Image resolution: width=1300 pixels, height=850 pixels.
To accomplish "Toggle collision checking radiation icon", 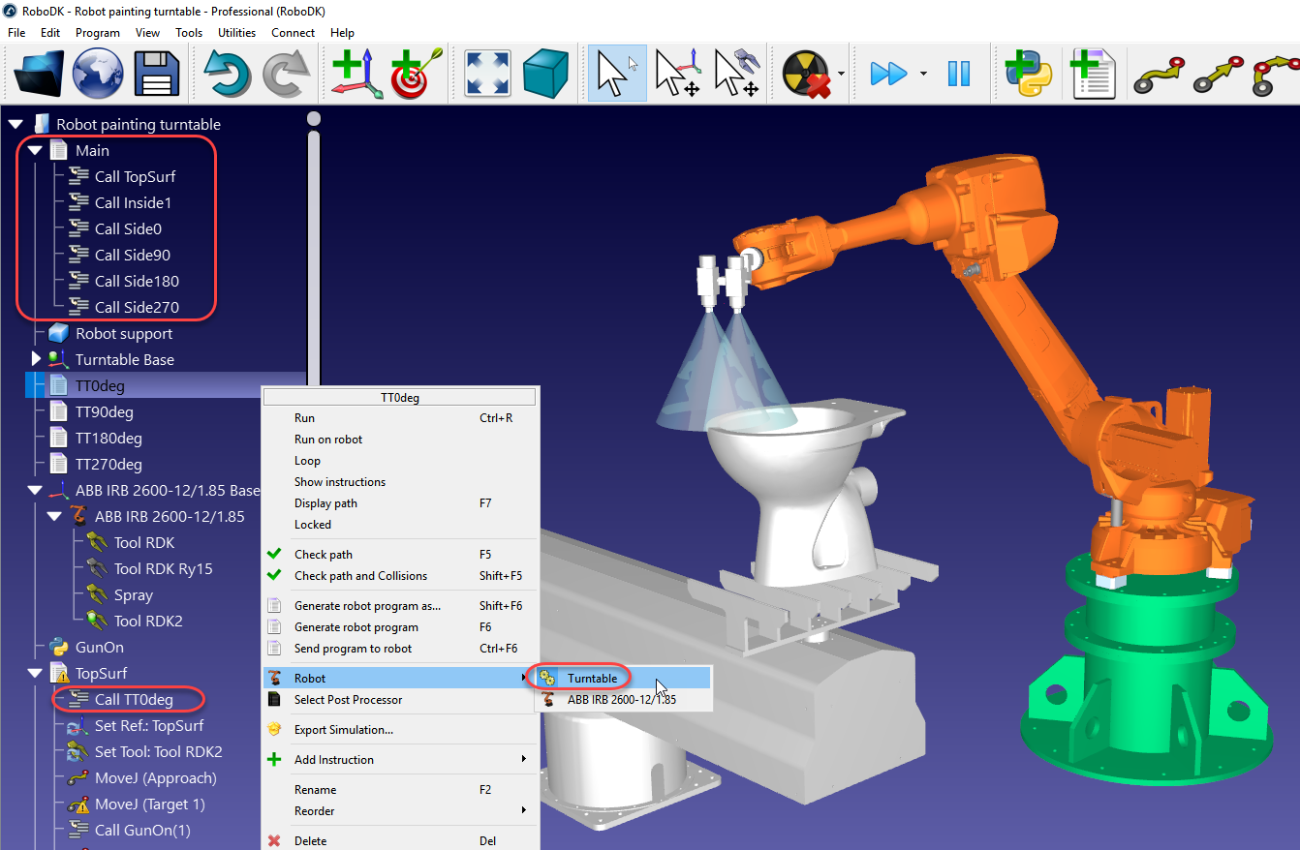I will [807, 74].
